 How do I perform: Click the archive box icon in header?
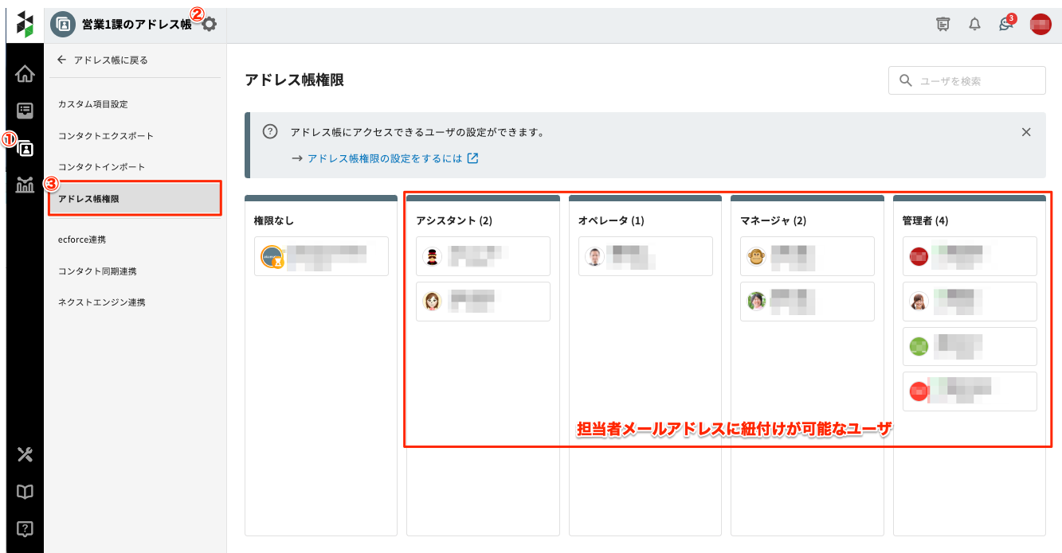click(943, 25)
